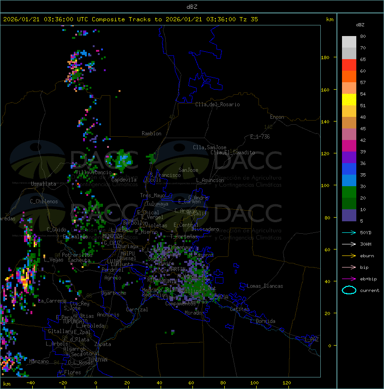Select the slate 5-10 dBZ color band

(x=349, y=215)
